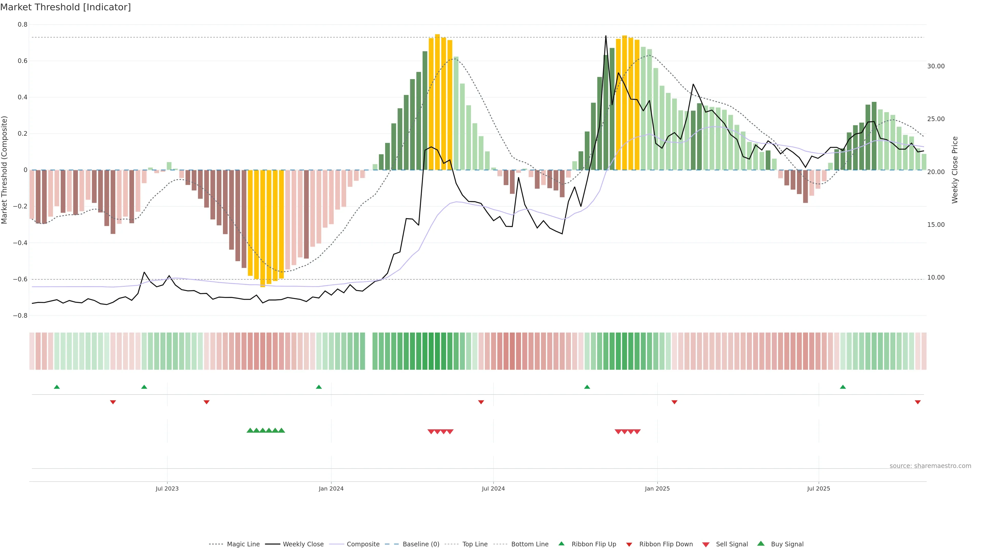Click the first buy signal triangle in cluster
This screenshot has width=984, height=553.
(x=250, y=430)
